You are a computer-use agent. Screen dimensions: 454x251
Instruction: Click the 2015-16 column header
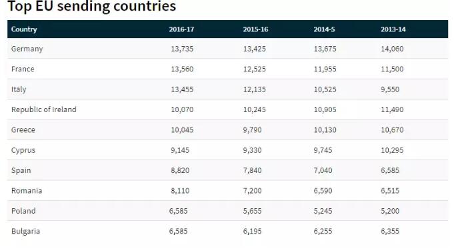[x=255, y=29]
